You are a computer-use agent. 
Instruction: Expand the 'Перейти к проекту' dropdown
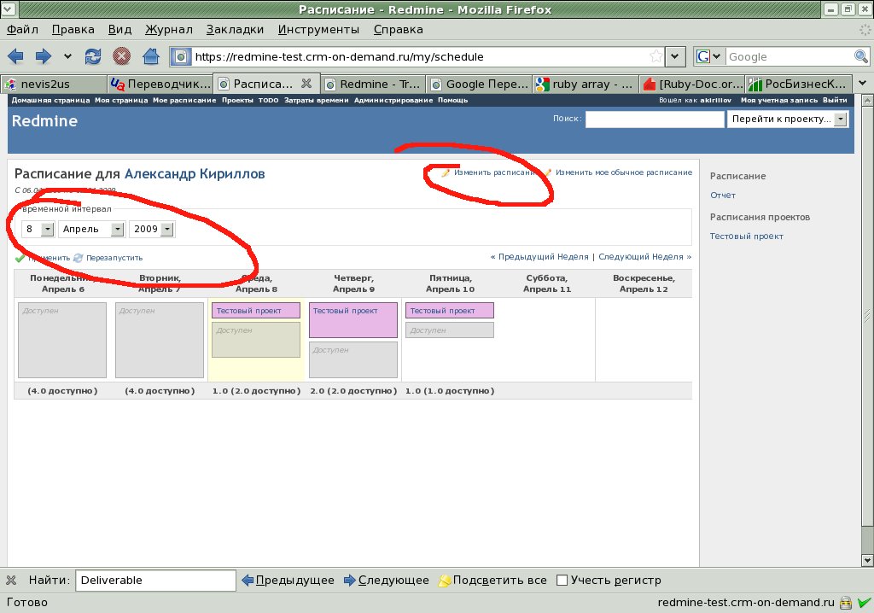tap(840, 120)
